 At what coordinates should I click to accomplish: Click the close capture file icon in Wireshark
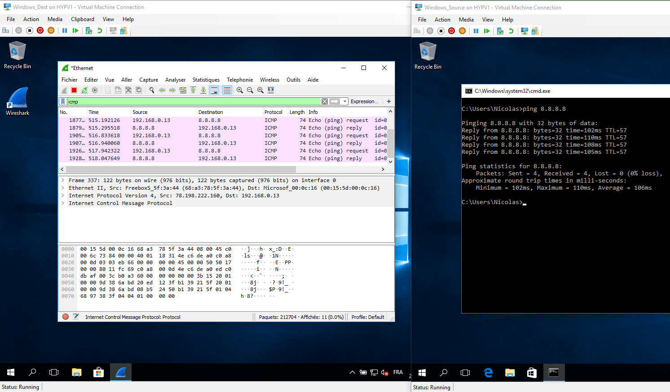128,90
